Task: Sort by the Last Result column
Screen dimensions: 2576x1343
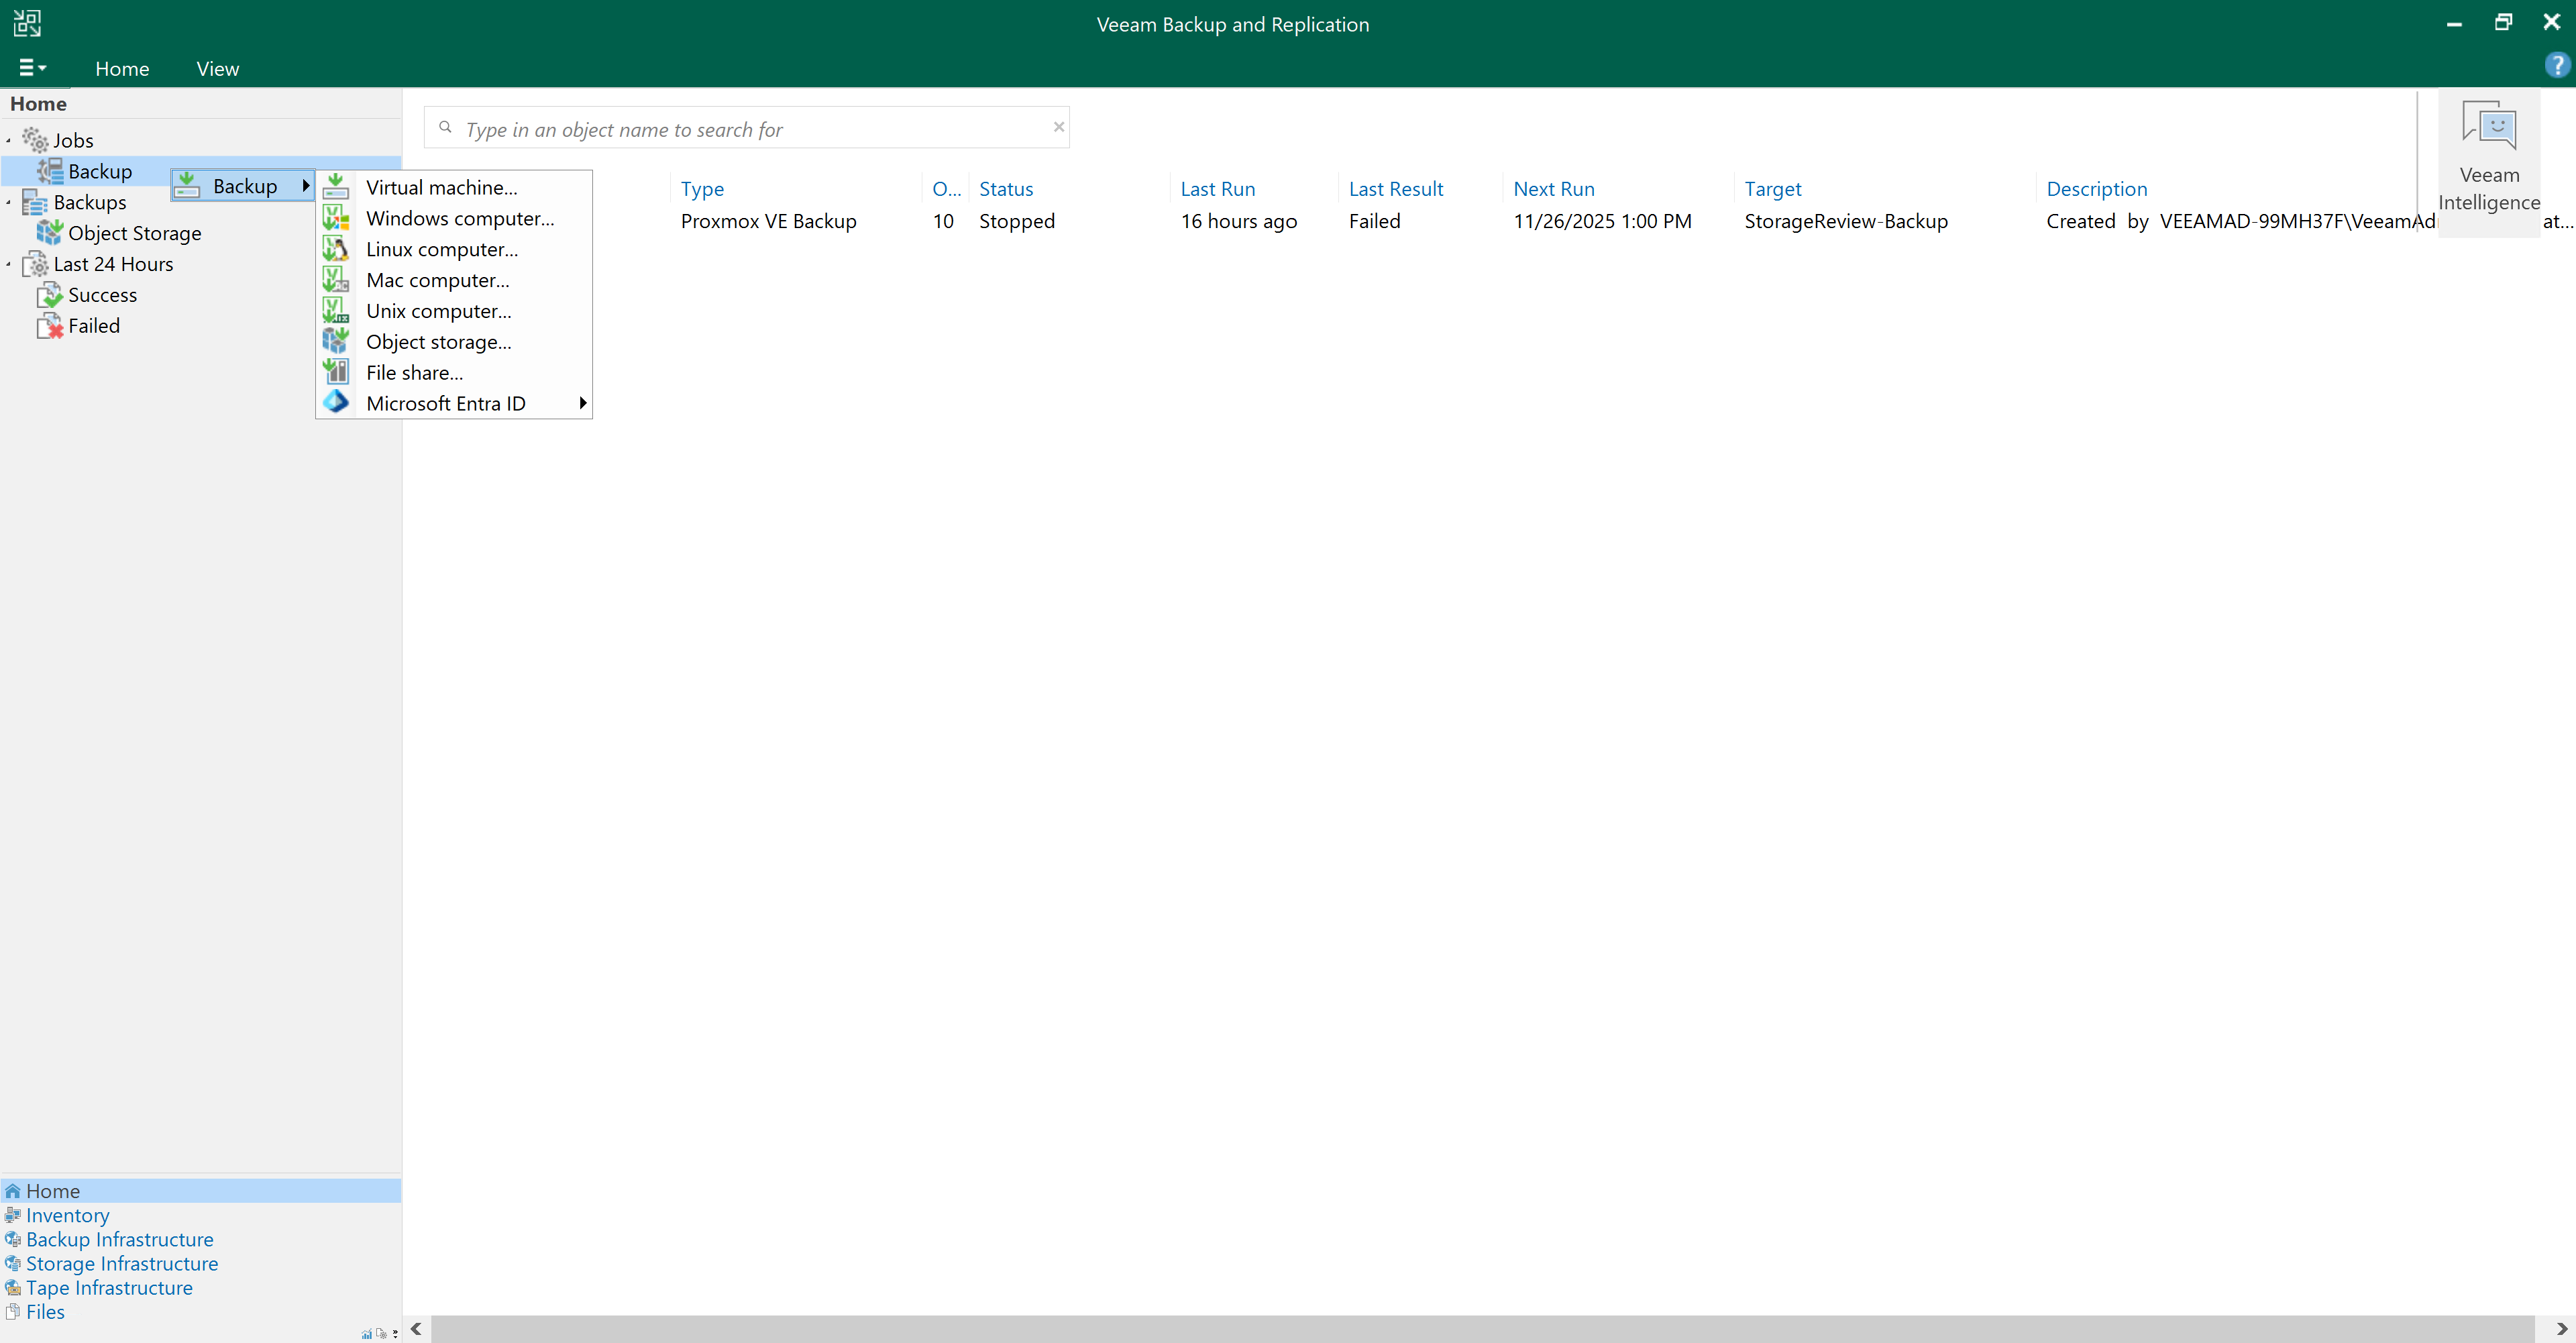Action: click(x=1395, y=189)
